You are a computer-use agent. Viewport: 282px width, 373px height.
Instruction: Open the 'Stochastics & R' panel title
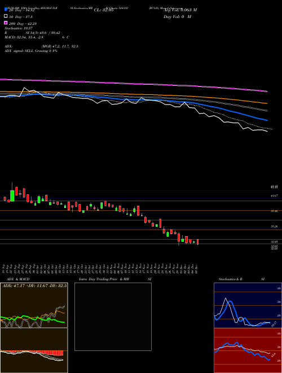pos(230,279)
